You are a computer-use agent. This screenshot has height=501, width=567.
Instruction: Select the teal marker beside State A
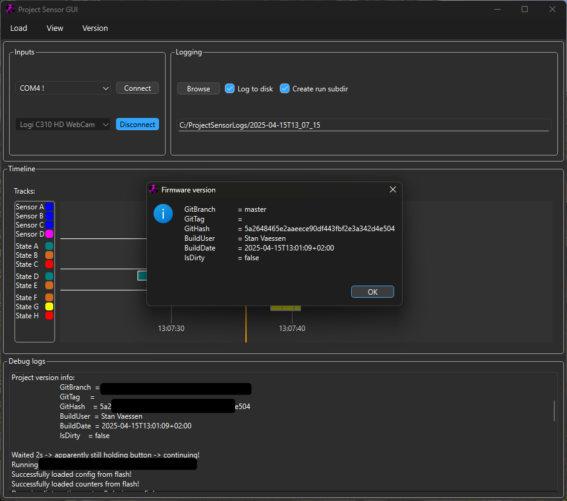[x=49, y=246]
